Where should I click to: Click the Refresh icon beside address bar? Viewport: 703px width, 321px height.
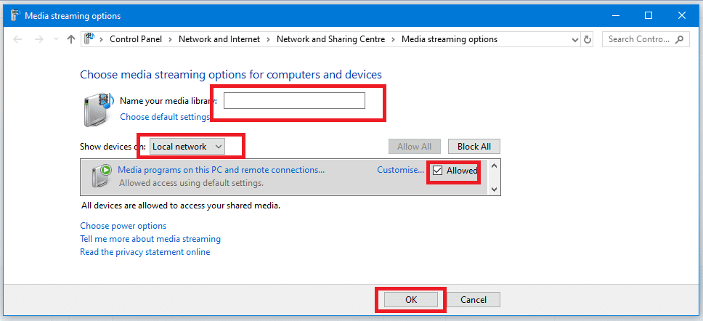[x=587, y=39]
